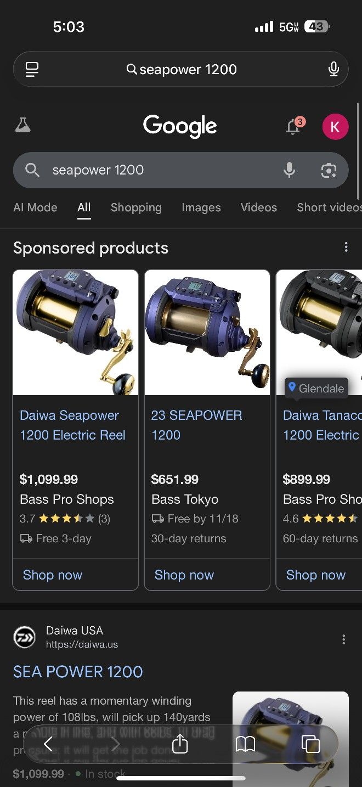Tap the Glendale location pin chip
362x787 pixels.
point(316,388)
